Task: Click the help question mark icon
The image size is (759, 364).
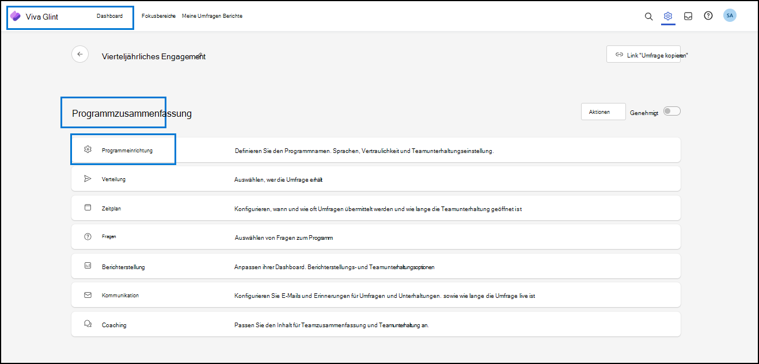Action: (708, 16)
